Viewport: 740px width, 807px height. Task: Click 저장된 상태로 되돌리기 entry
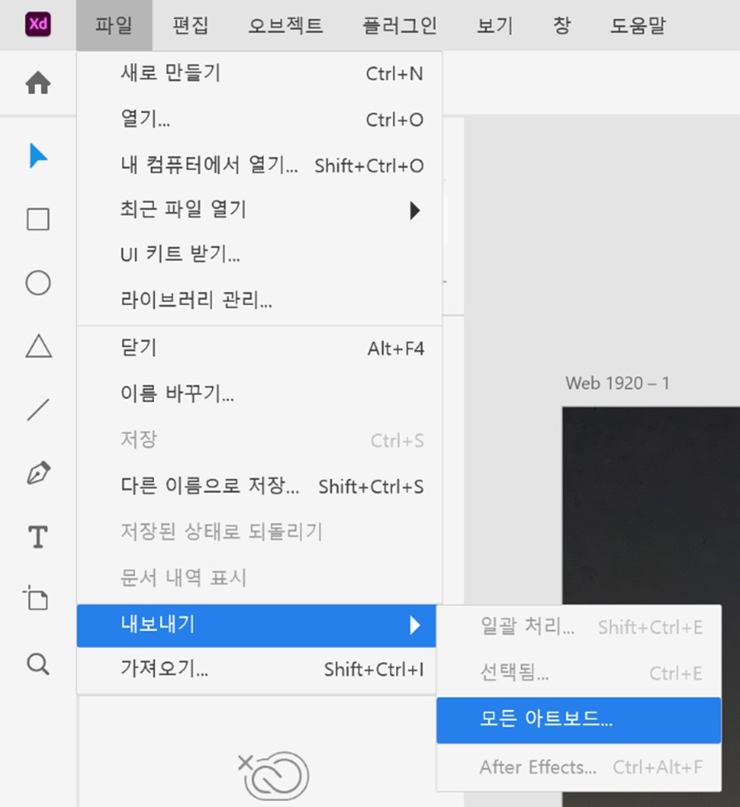(x=259, y=531)
